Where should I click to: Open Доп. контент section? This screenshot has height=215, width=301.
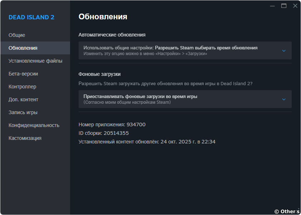pos(23,99)
